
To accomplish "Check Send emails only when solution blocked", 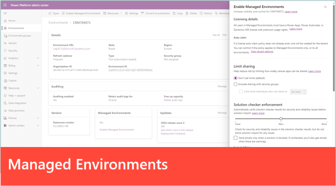I will click(236, 138).
